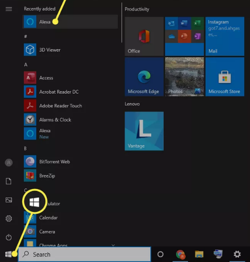Launch the Microsoft Edge tile

tap(144, 77)
